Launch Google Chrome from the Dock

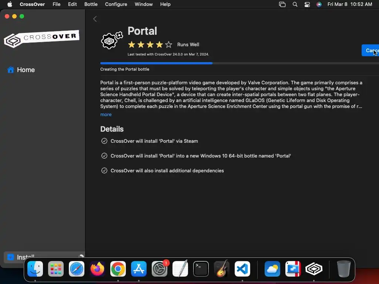(x=118, y=269)
